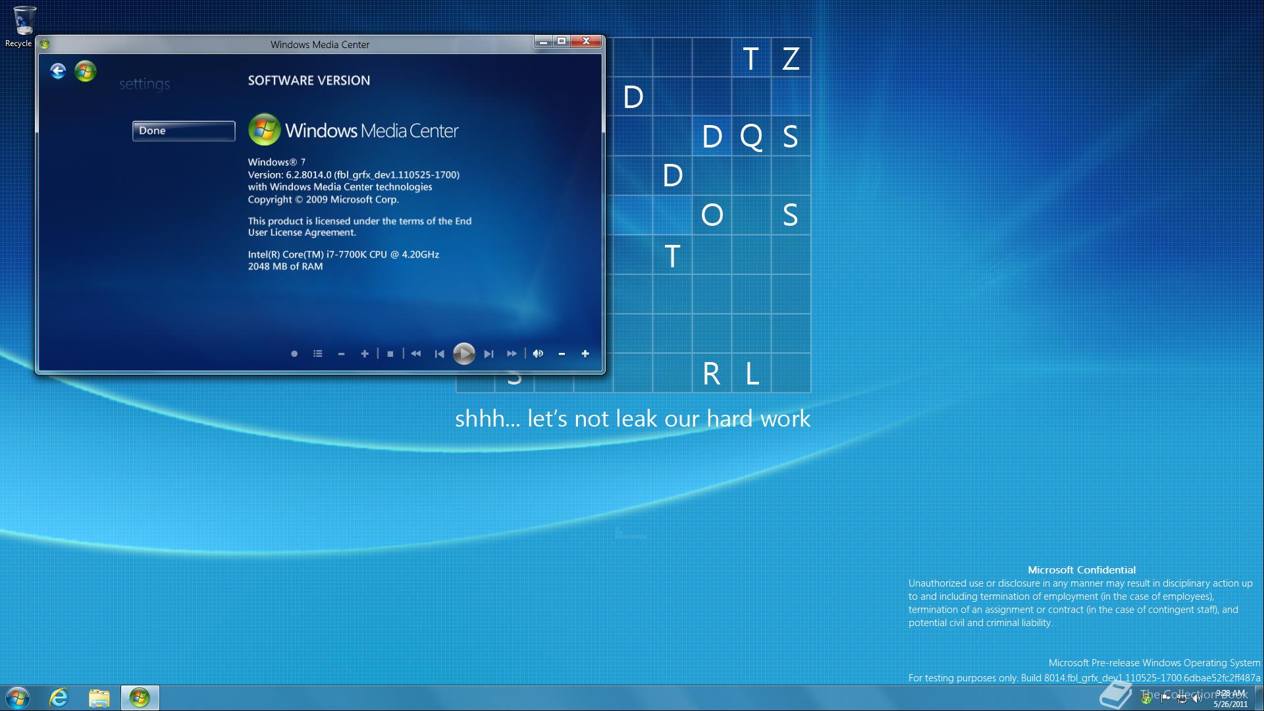Click the channel down minus button
Image resolution: width=1264 pixels, height=711 pixels.
coord(341,354)
